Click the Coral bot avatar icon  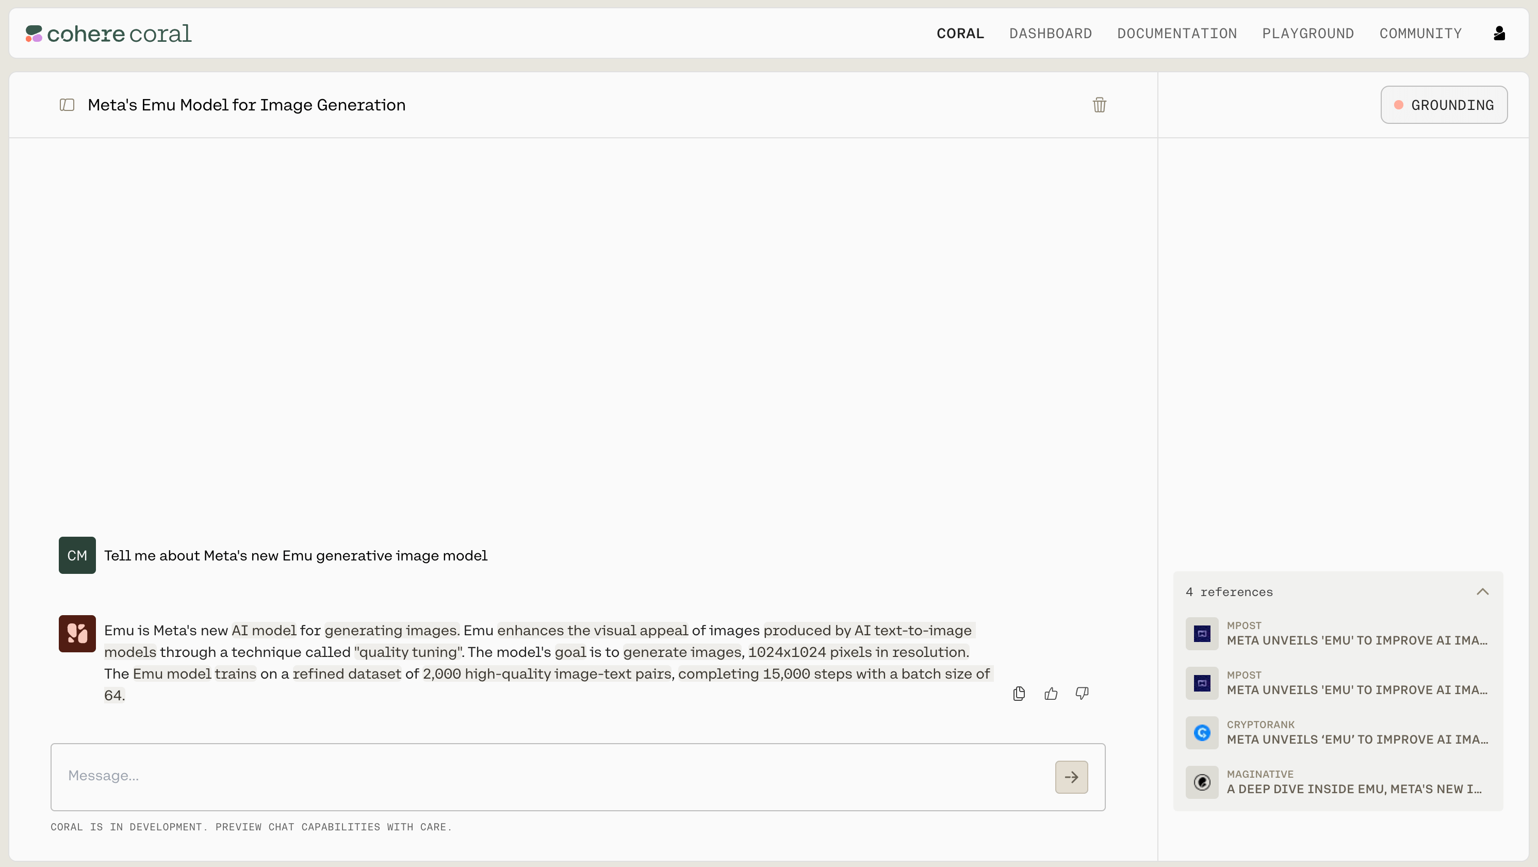coord(77,633)
